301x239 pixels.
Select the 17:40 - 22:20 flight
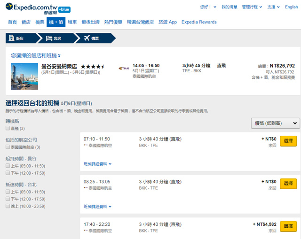click(x=288, y=226)
